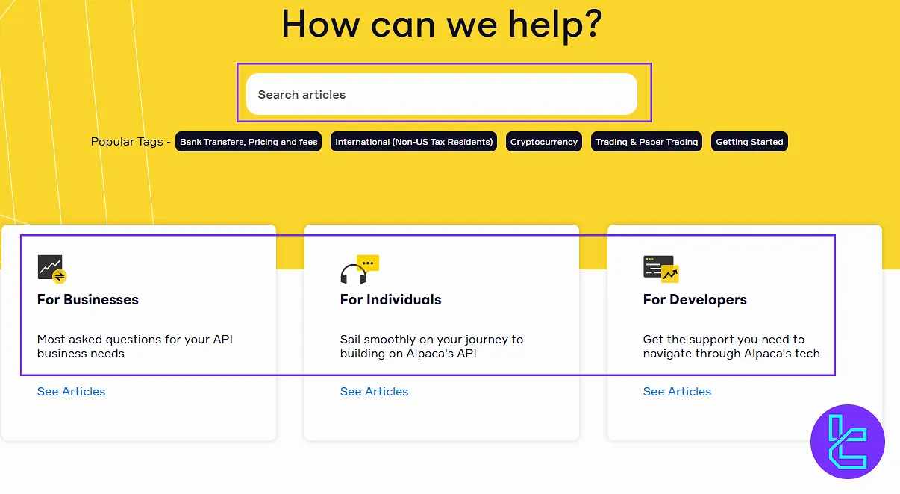Select the Bank Transfers, Pricing and fees tag
This screenshot has height=494, width=900.
point(249,142)
